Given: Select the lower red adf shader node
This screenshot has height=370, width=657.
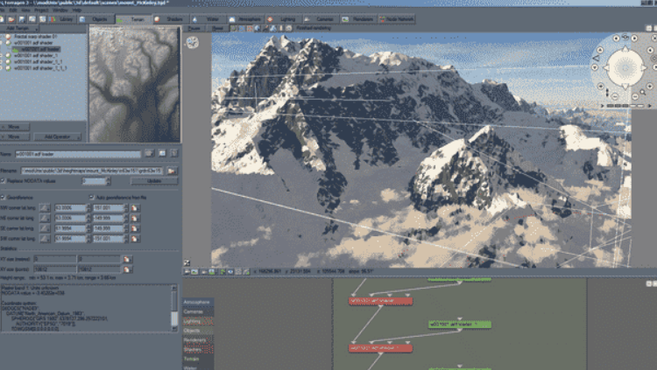Looking at the screenshot, I should [380, 348].
